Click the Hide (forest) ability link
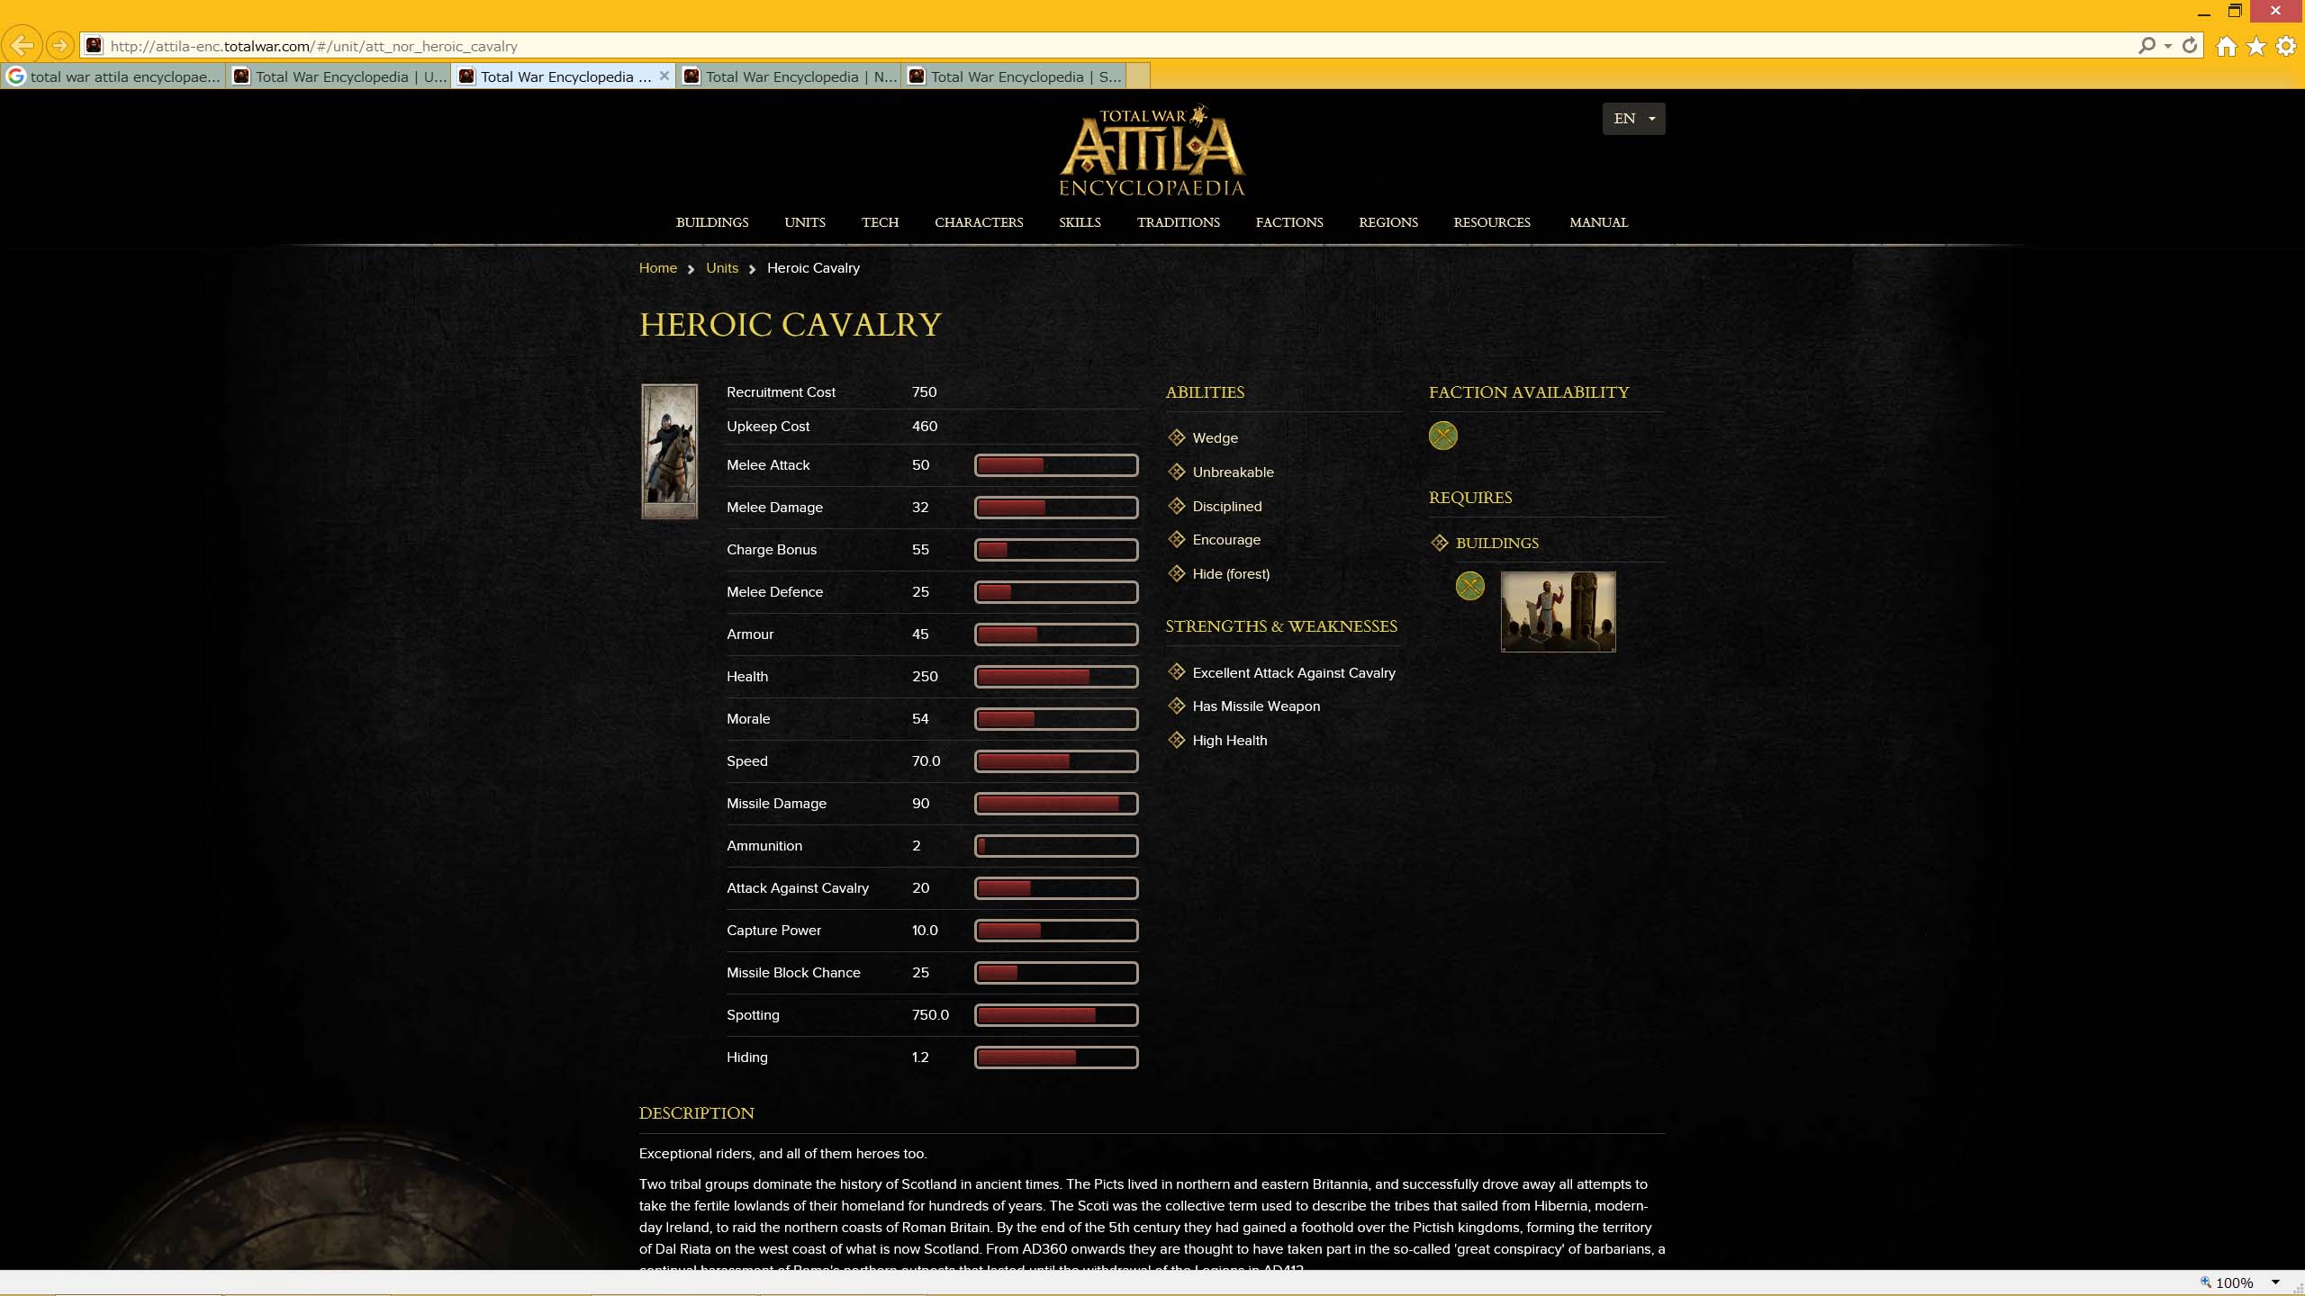The height and width of the screenshot is (1296, 2305). point(1231,573)
